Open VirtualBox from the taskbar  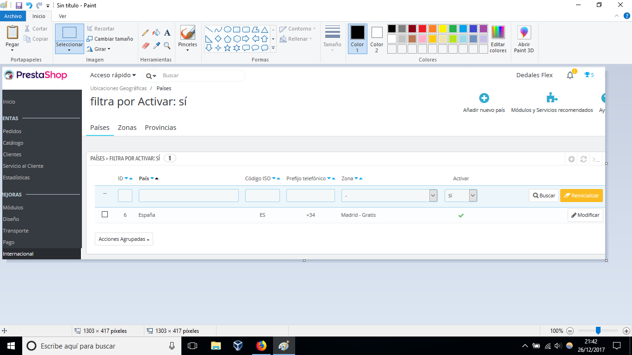238,346
